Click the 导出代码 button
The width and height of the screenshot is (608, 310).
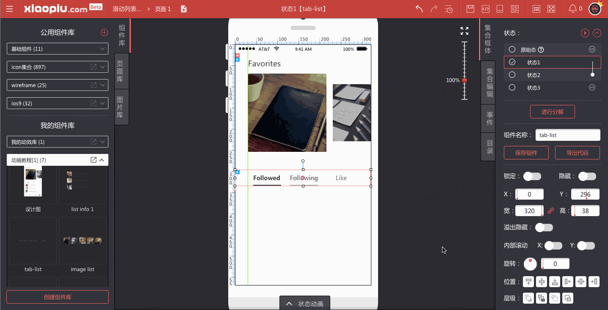point(578,153)
